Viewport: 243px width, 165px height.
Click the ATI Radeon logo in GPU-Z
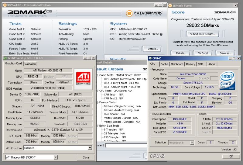pyautogui.click(x=83, y=79)
